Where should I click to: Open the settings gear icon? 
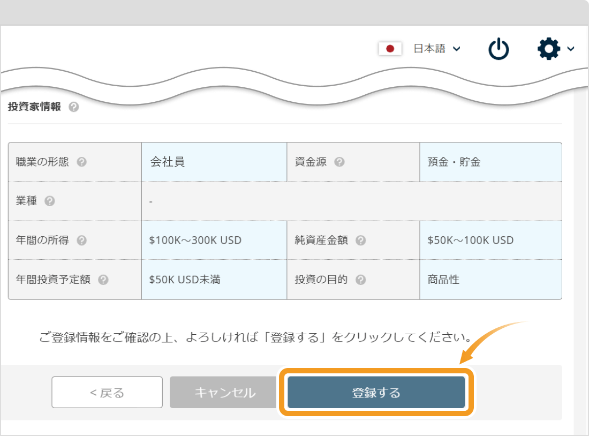549,49
